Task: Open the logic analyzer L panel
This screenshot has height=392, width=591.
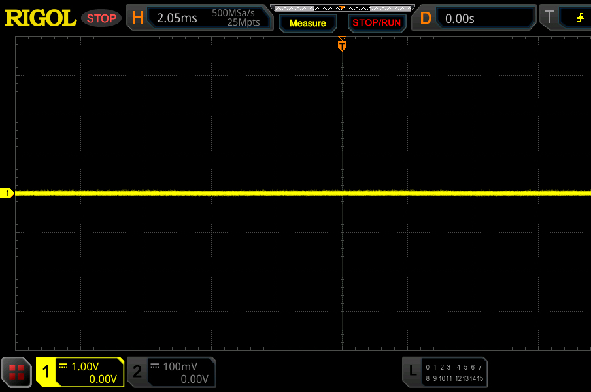Action: (413, 371)
